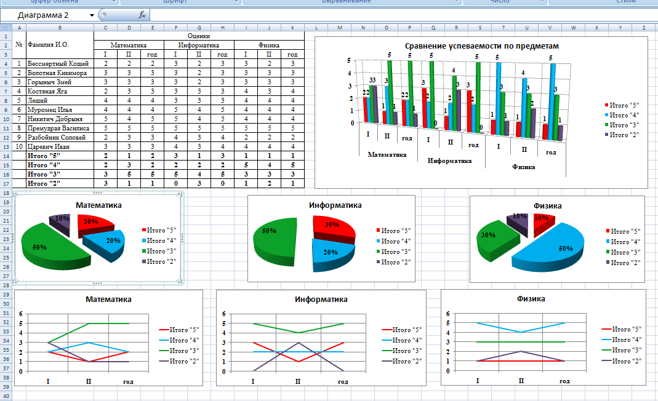Click the fx Insert Function icon

(142, 15)
